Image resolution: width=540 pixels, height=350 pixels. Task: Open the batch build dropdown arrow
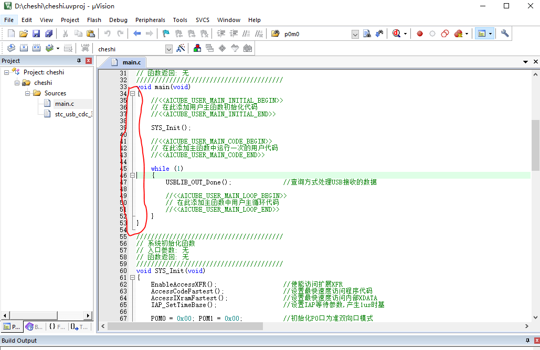[x=58, y=48]
